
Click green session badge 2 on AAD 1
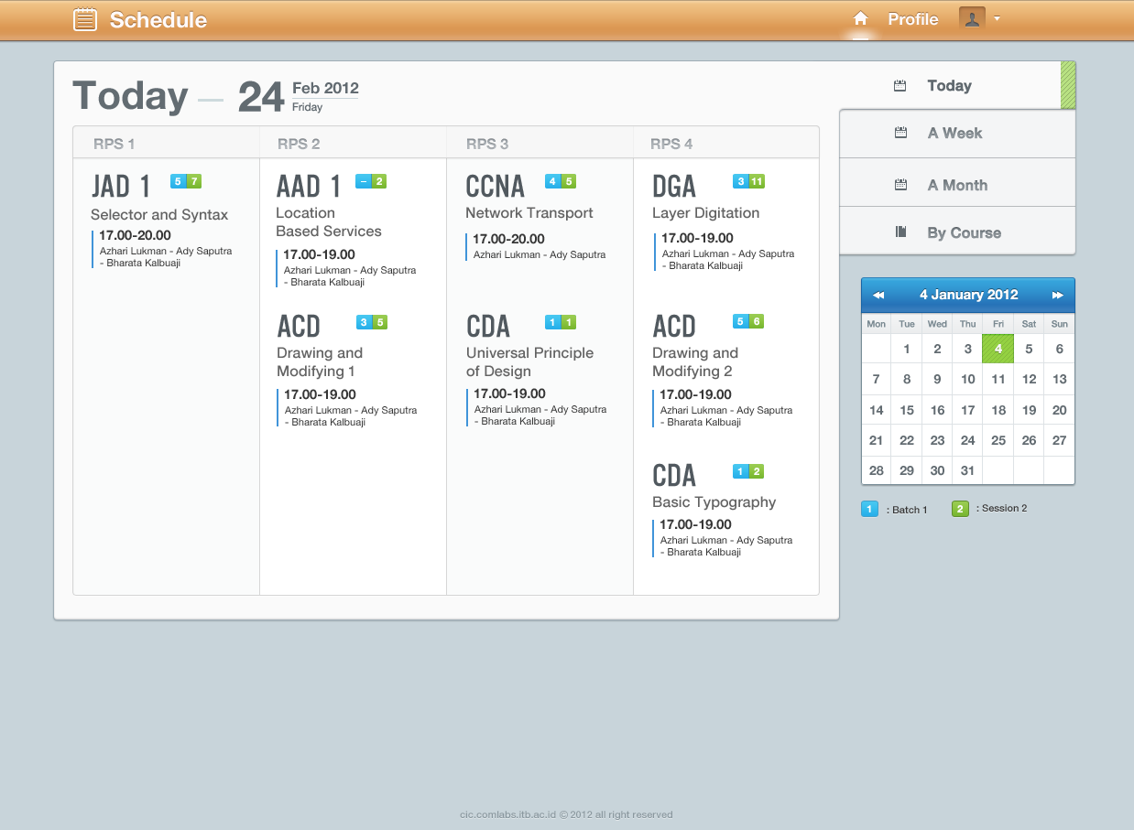[379, 181]
